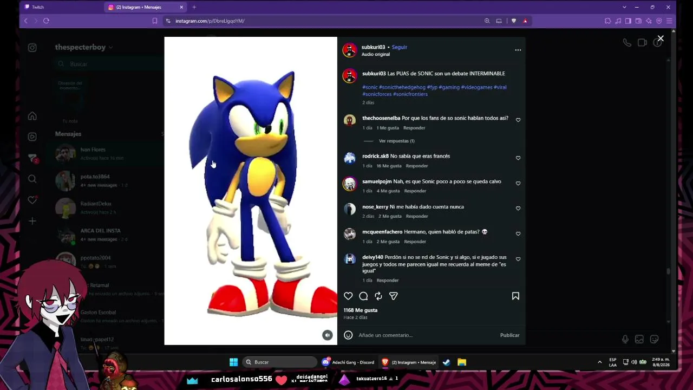This screenshot has height=390, width=693.
Task: Open the Windows Start menu
Action: point(233,362)
